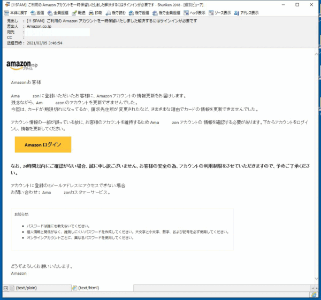Click the scroll up arrow of message body

(x=317, y=54)
